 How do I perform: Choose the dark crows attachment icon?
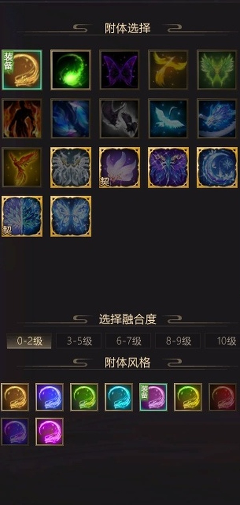(119, 119)
